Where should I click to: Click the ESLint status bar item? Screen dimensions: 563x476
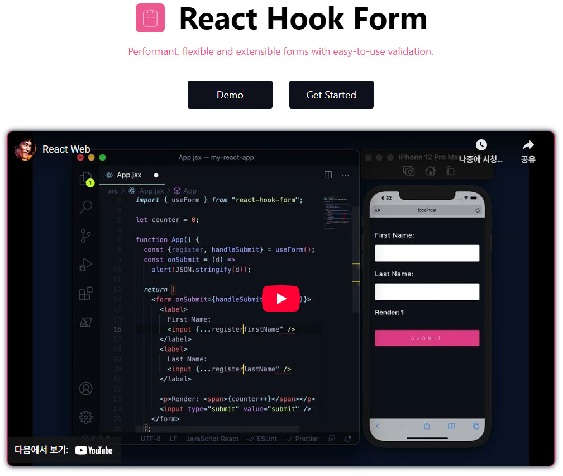click(263, 439)
